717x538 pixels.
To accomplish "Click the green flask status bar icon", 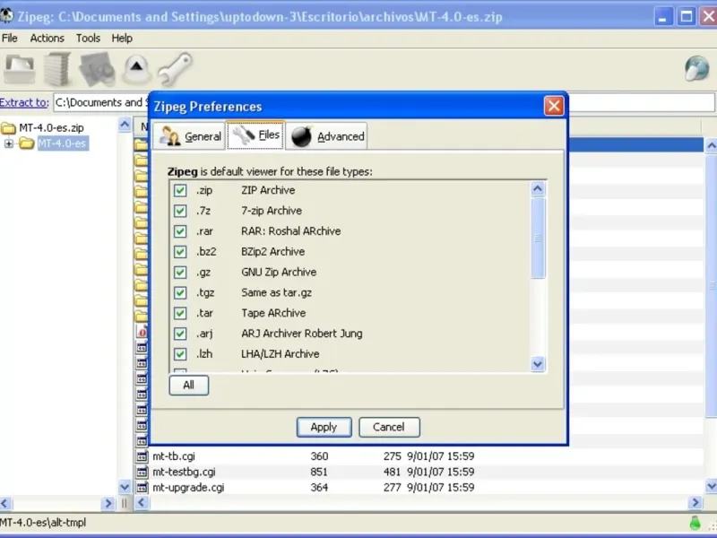I will pos(695,522).
